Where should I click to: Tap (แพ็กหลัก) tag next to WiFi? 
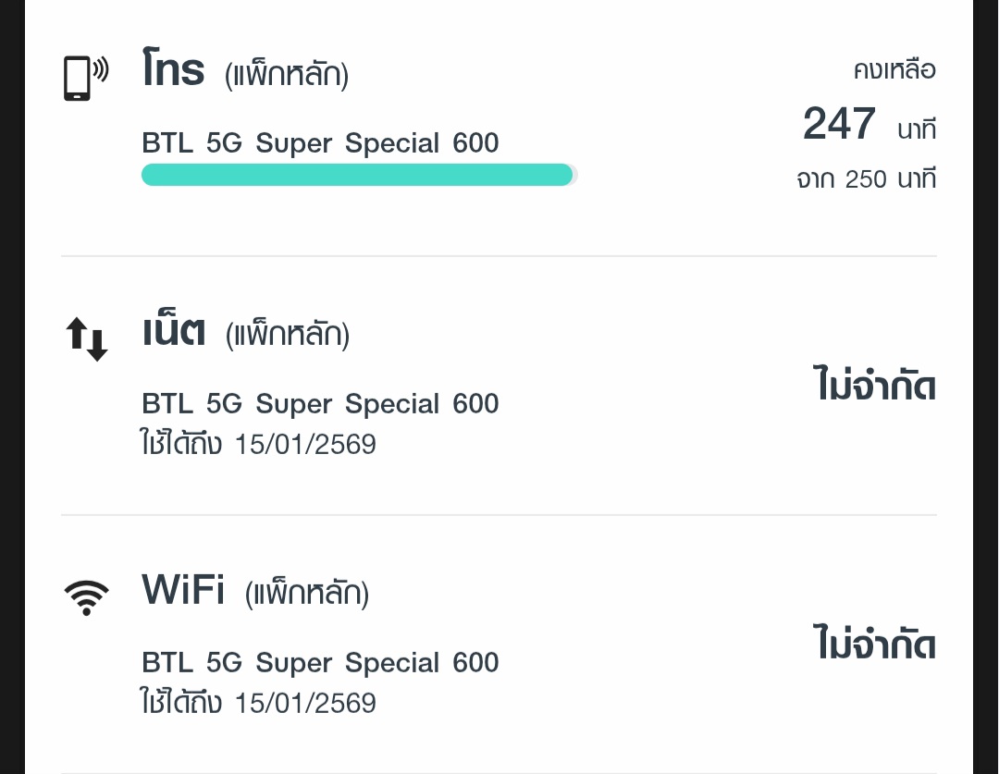tap(306, 595)
